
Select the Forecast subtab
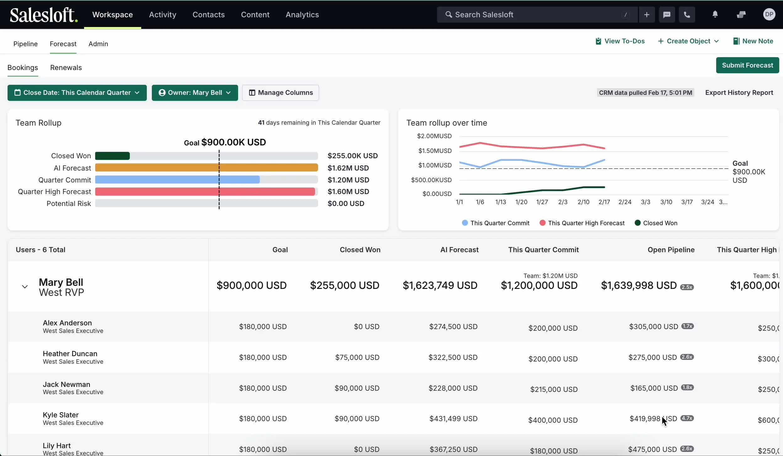pyautogui.click(x=63, y=44)
